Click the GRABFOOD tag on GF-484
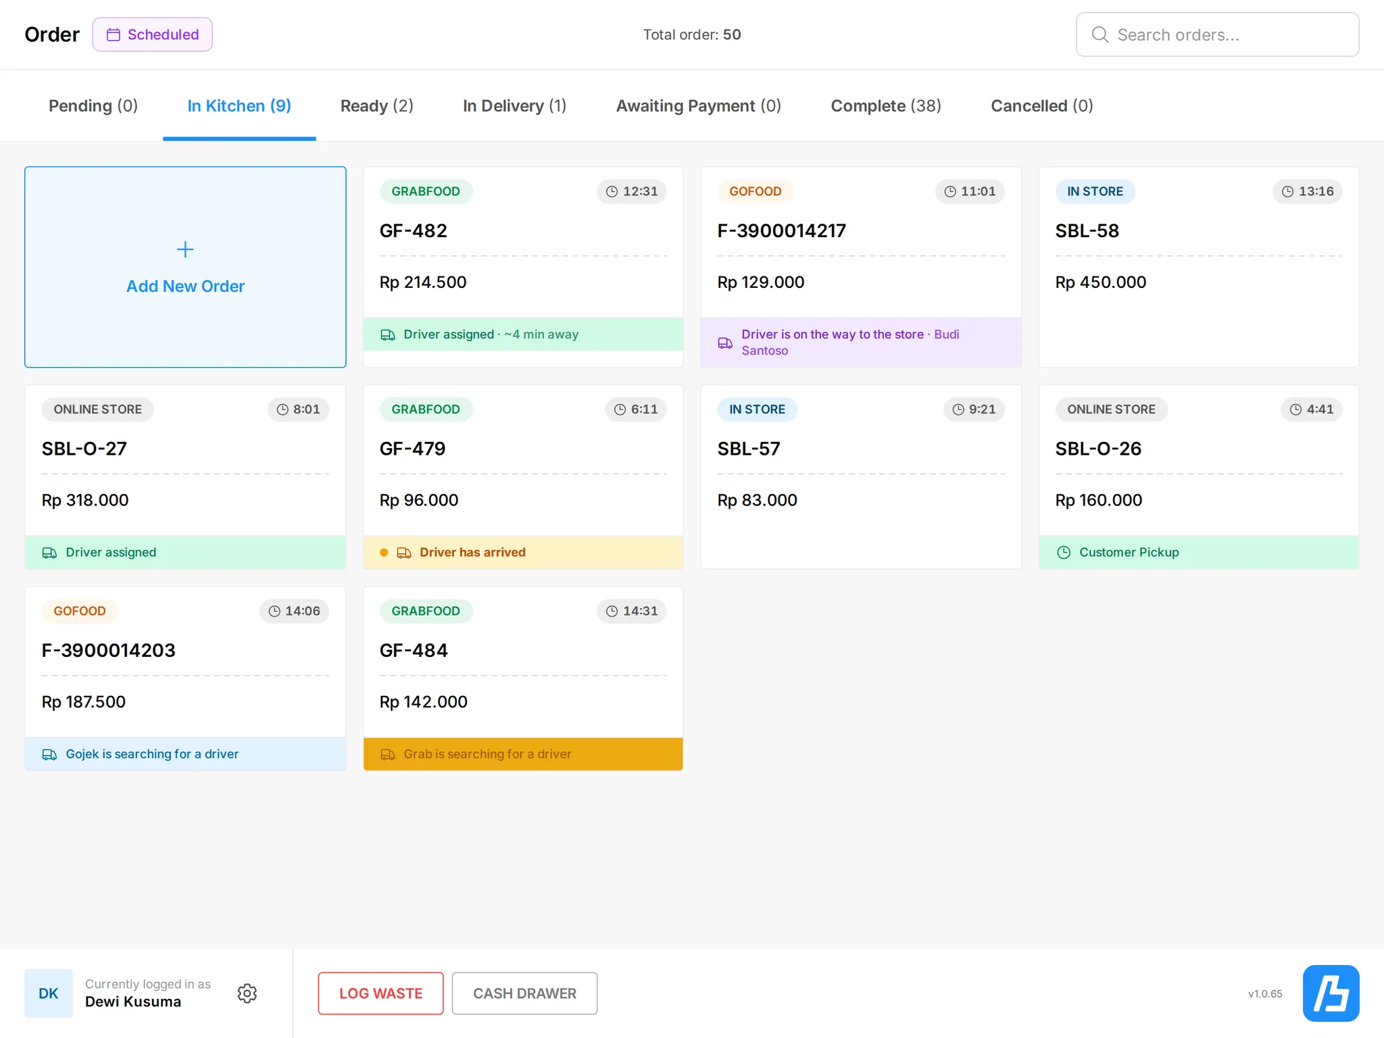The image size is (1384, 1038). (426, 611)
